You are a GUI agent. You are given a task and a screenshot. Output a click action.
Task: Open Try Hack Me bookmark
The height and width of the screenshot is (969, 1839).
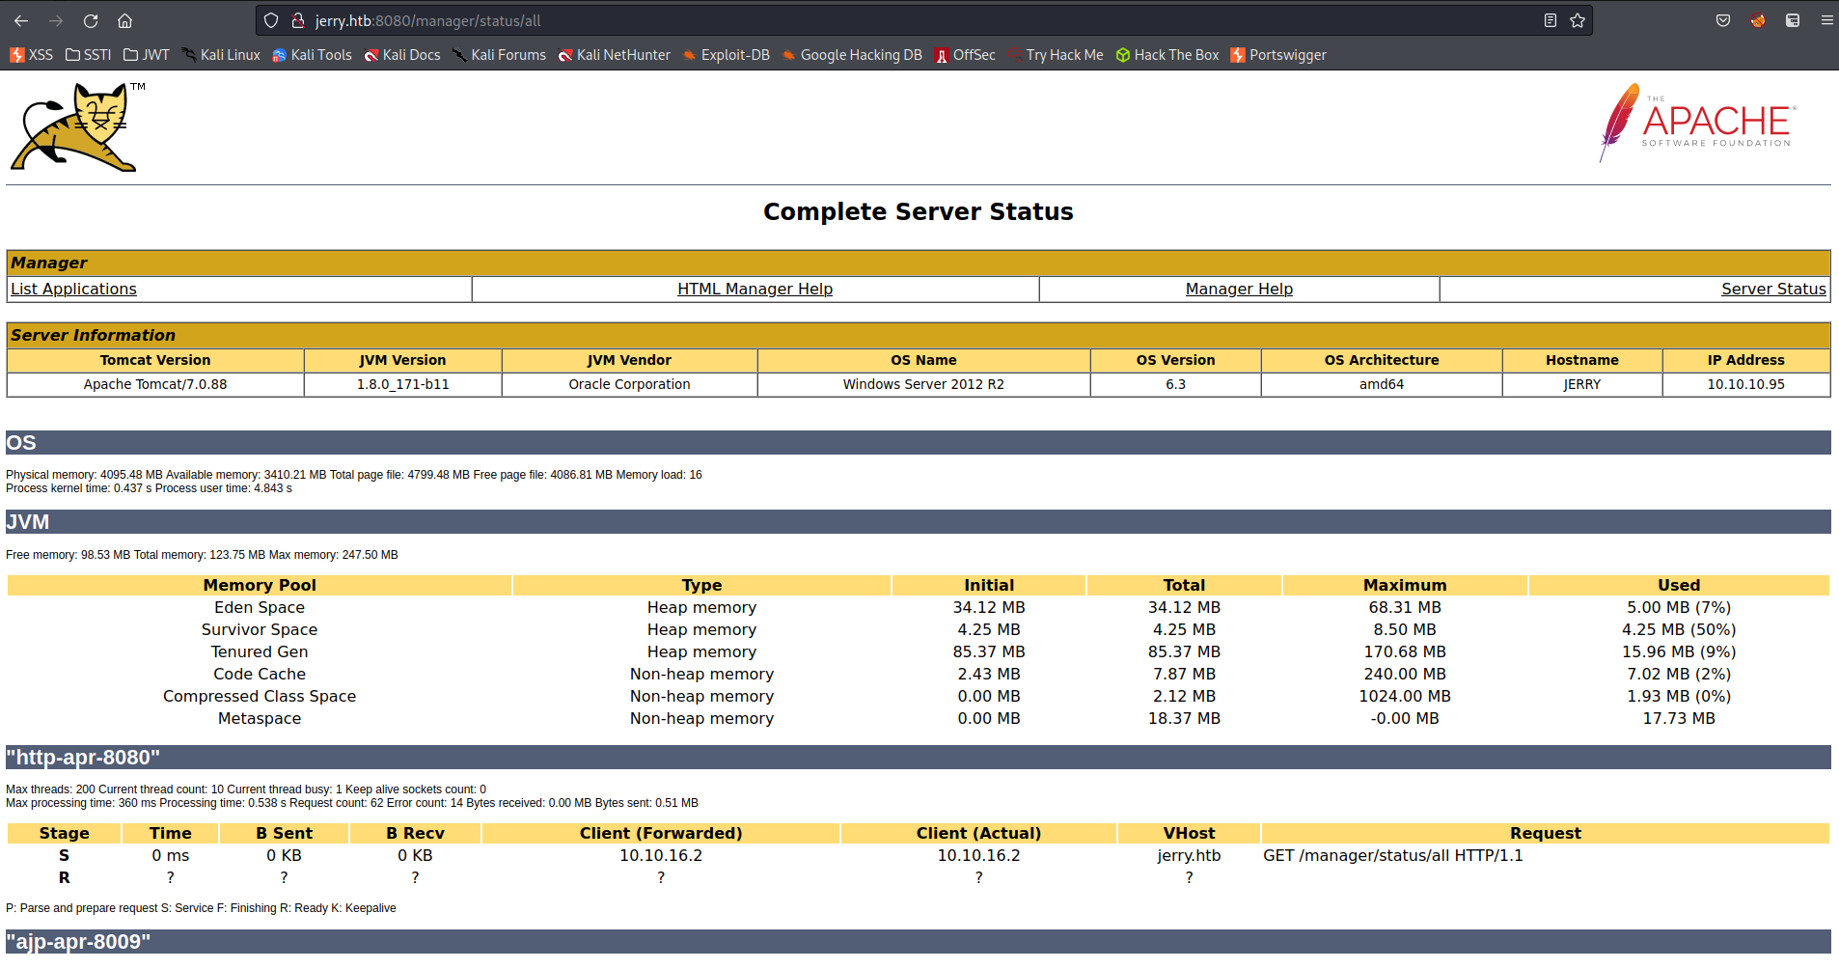pos(1056,55)
